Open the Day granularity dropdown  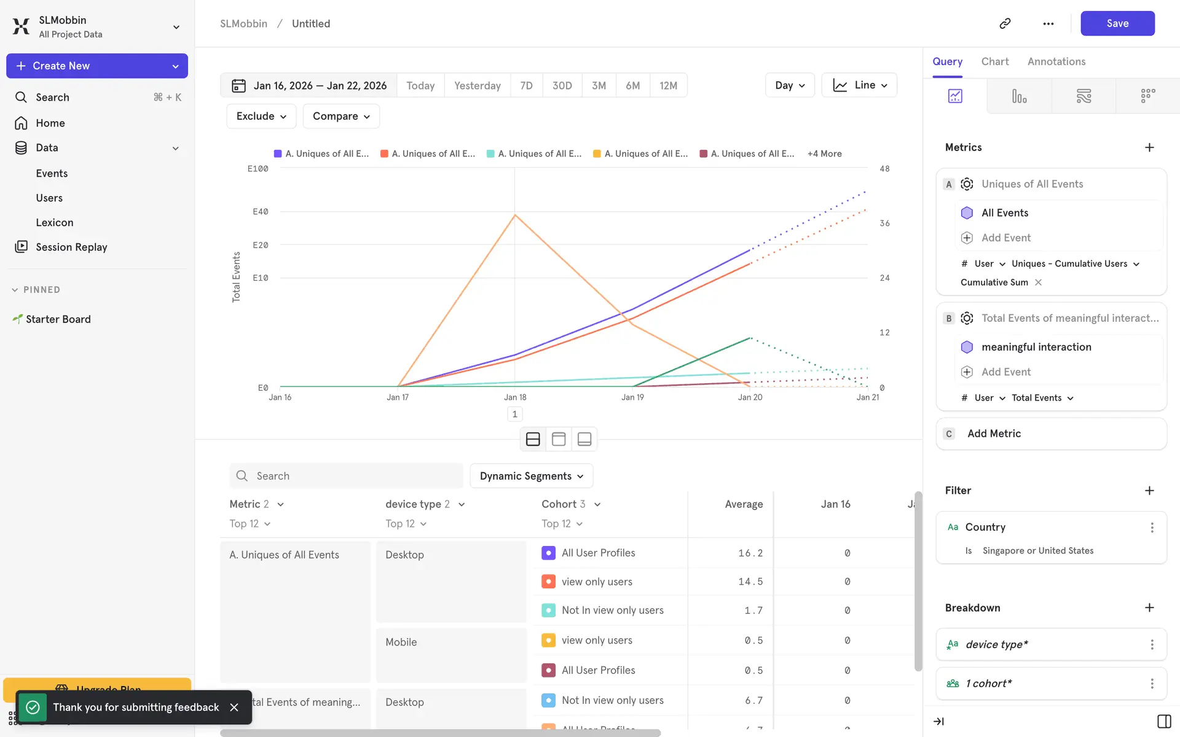790,85
